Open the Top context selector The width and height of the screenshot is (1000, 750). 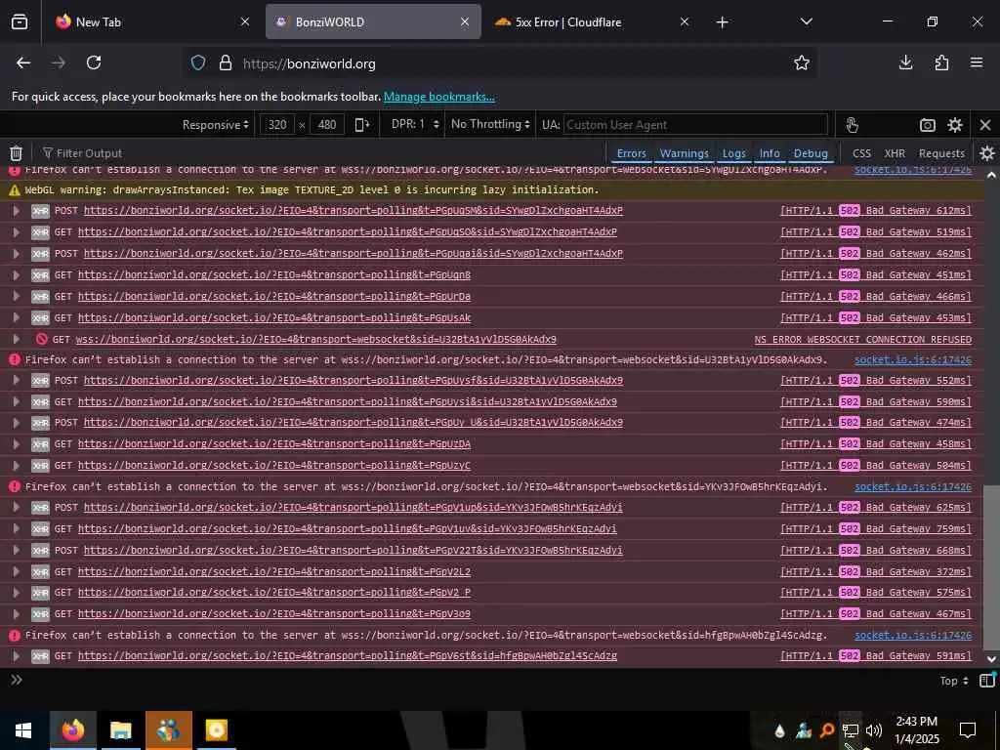tap(954, 681)
